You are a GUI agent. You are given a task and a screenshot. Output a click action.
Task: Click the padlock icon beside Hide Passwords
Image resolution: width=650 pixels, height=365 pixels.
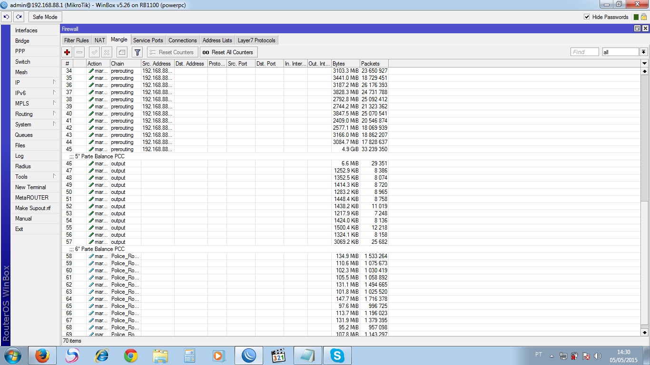point(643,17)
